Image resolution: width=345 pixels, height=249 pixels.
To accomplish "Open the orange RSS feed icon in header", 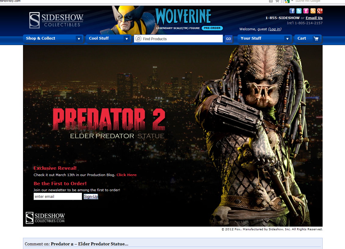I will [313, 11].
